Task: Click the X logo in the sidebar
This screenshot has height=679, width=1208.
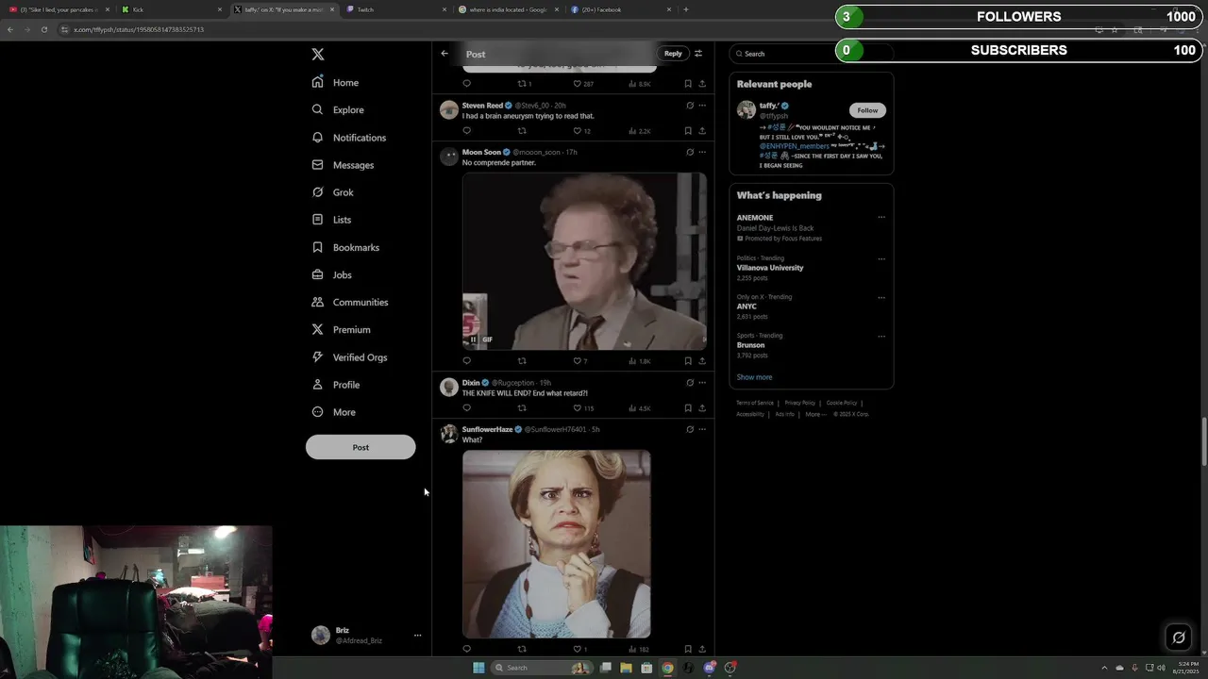Action: pyautogui.click(x=318, y=55)
